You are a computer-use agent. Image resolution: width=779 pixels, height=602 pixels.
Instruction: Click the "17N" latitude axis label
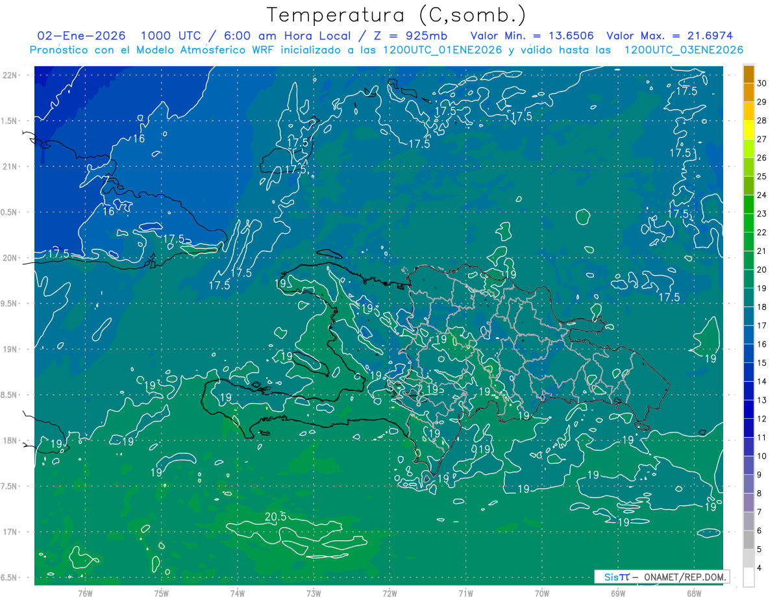(x=10, y=532)
